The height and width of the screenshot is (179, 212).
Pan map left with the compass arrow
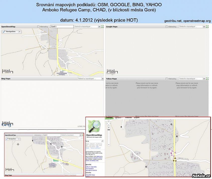tap(107, 124)
